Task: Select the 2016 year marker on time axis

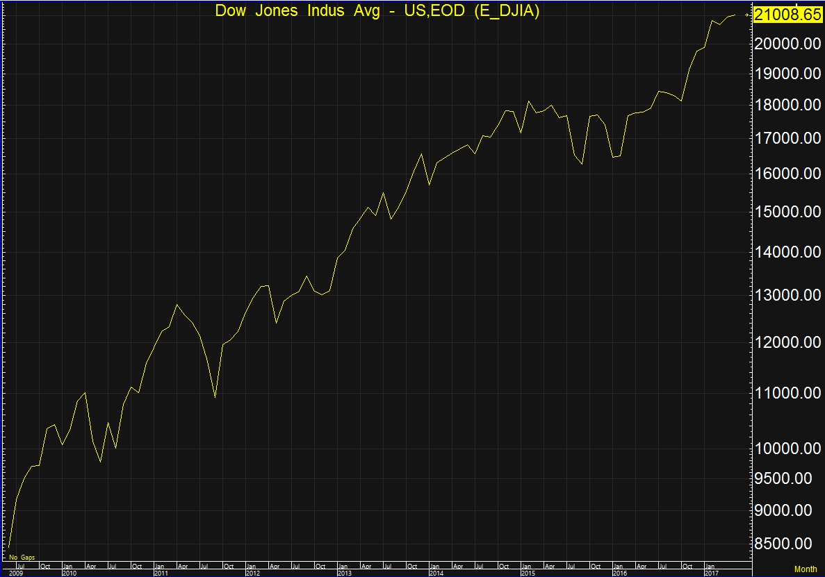Action: pos(620,574)
